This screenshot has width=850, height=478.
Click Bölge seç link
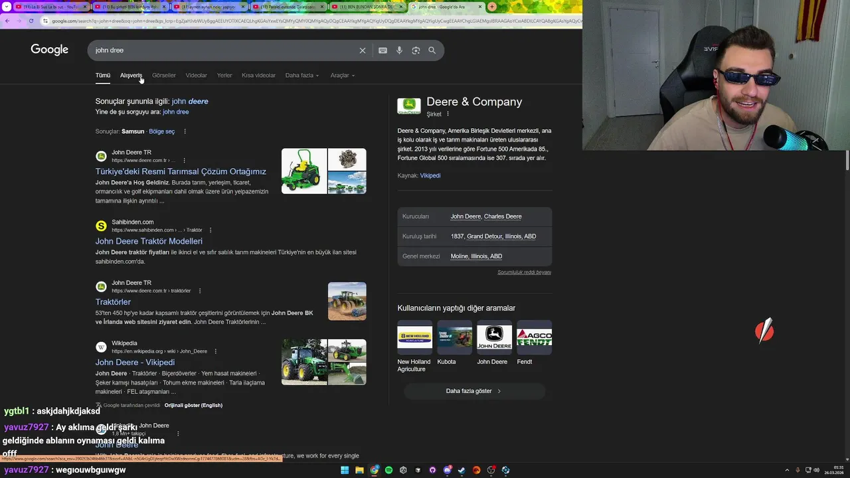[162, 131]
